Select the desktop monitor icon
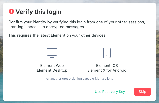The image size is (159, 103). [x=52, y=53]
